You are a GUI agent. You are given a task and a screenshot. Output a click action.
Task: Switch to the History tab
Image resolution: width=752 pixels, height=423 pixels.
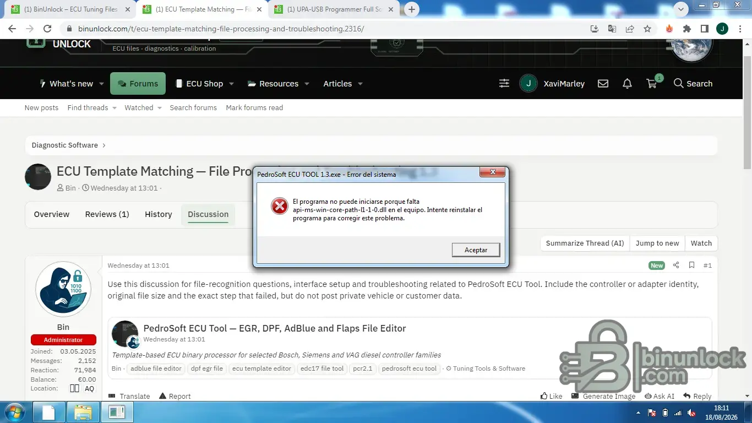[159, 214]
